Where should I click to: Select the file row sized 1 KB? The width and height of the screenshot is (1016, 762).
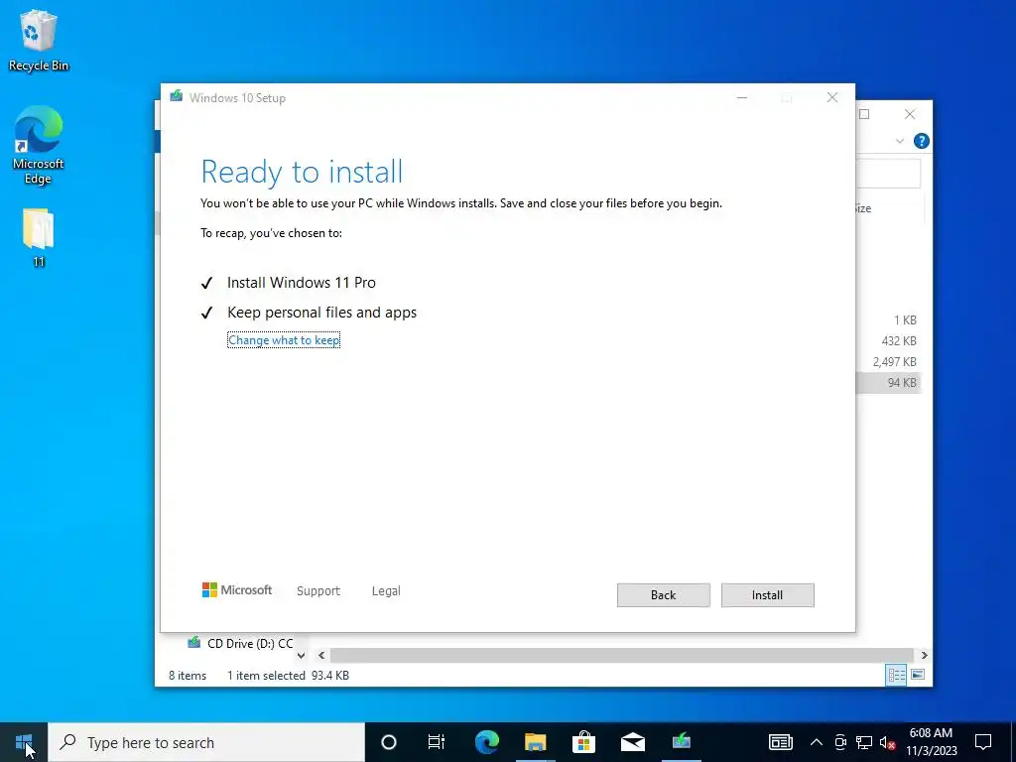888,320
